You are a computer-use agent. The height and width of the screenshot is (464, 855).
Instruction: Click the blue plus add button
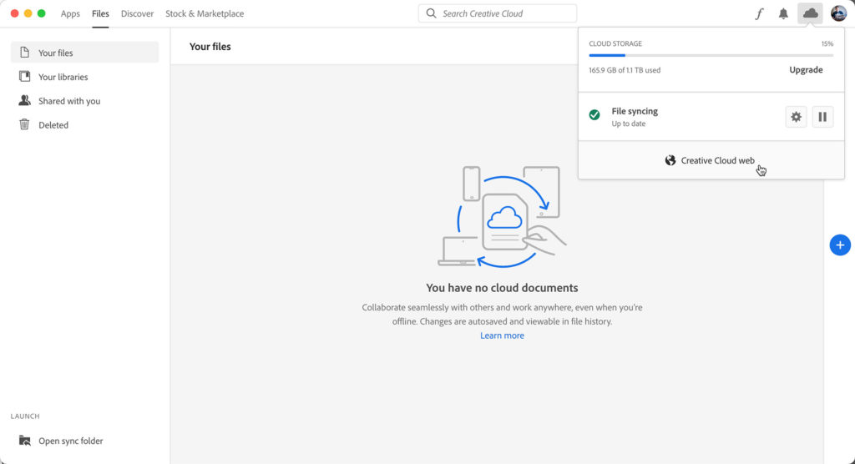tap(840, 245)
